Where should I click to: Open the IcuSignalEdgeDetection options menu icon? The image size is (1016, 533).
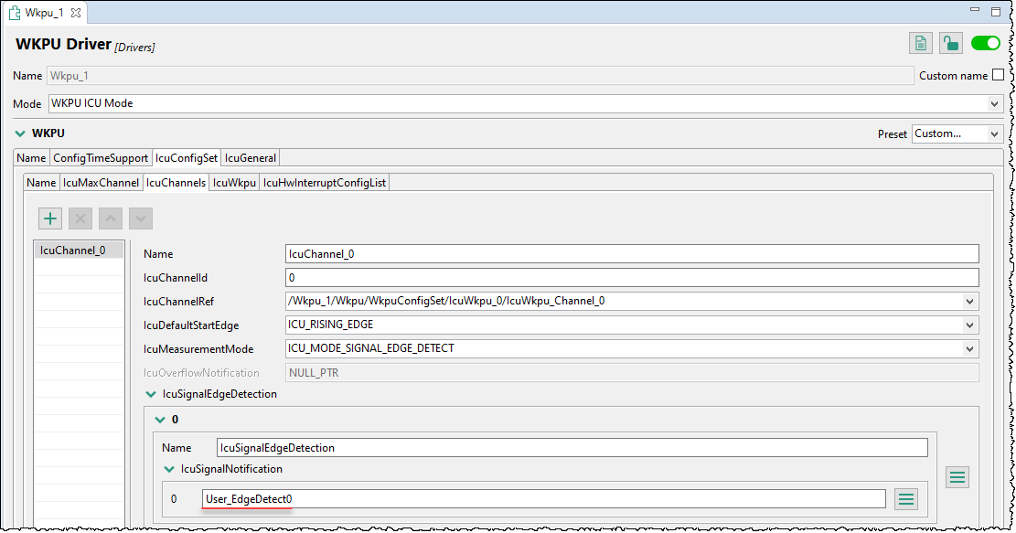click(957, 476)
